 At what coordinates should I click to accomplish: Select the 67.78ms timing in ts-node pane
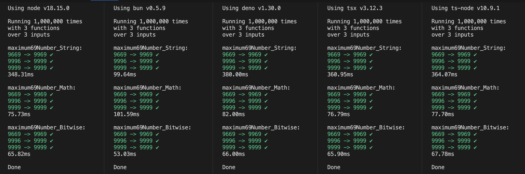point(443,154)
